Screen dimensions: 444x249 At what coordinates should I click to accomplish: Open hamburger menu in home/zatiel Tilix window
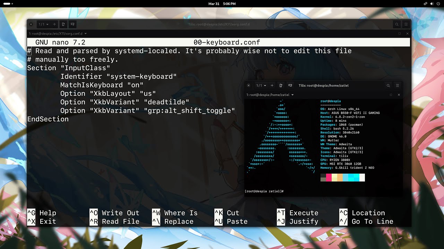[398, 85]
